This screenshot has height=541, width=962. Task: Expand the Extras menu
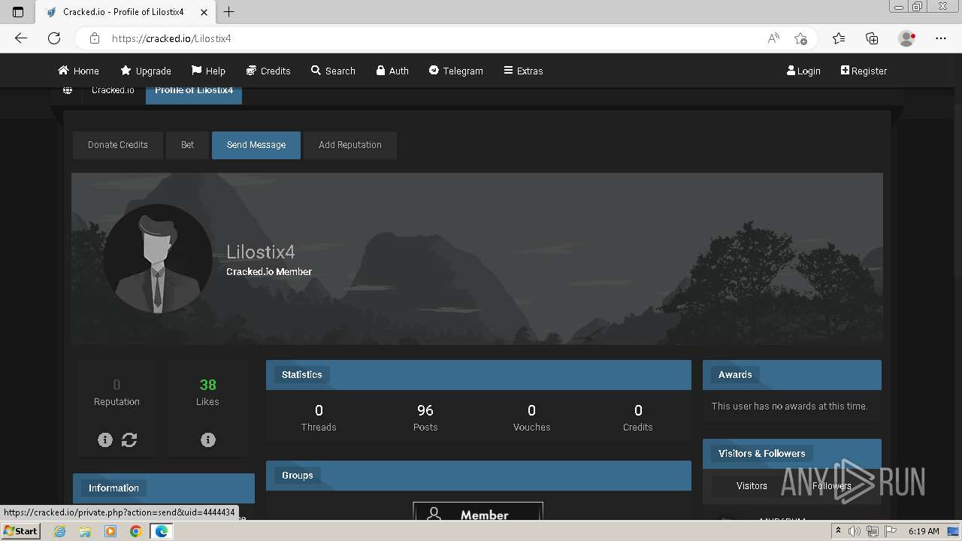(523, 71)
